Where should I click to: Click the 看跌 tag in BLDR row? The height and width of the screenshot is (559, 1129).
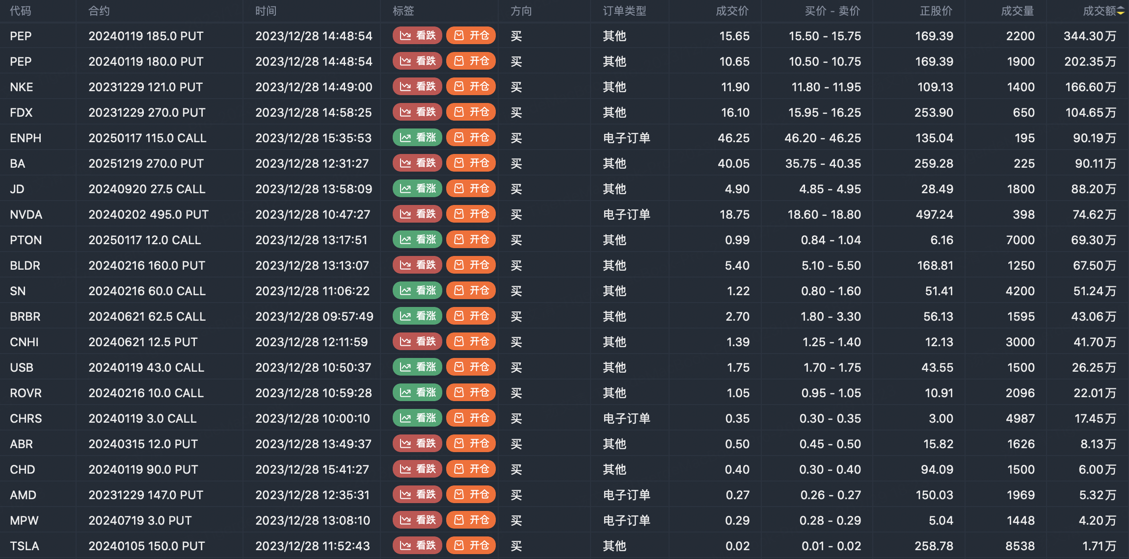(x=417, y=265)
